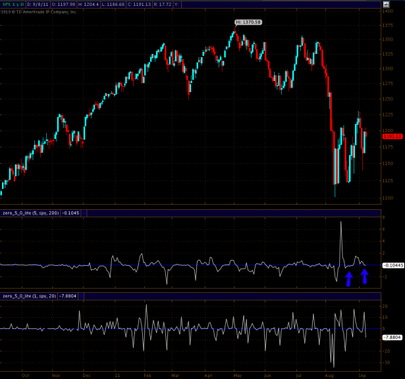This screenshot has height=379, width=405.
Task: Click the 6 label on upper study axis
Action: tap(383, 229)
